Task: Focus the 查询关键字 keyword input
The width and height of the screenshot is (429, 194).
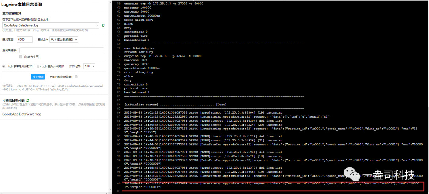Action: [x=62, y=50]
